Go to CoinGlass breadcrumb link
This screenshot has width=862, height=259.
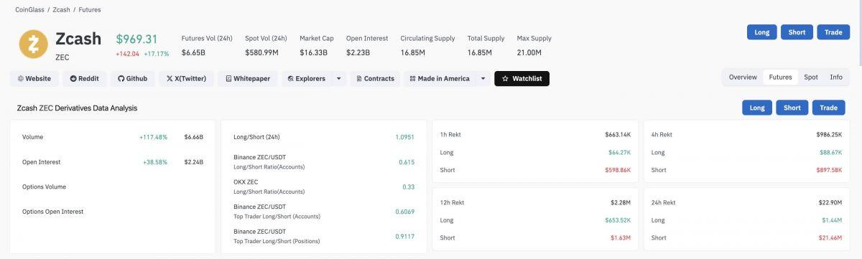coord(30,10)
